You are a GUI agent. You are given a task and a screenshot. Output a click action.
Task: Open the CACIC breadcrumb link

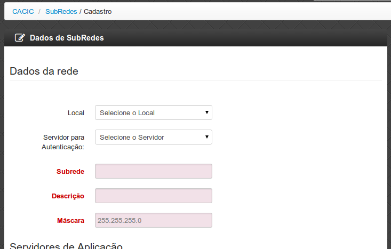pyautogui.click(x=23, y=12)
